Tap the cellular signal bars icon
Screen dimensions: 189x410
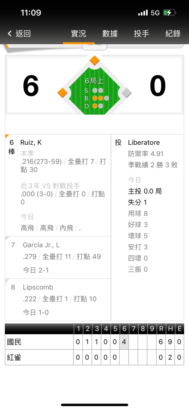coord(143,13)
